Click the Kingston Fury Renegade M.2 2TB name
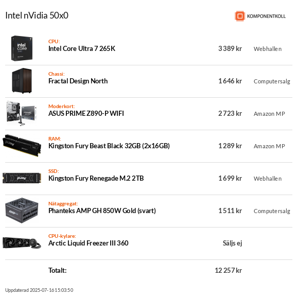This screenshot has width=297, height=297. click(96, 178)
